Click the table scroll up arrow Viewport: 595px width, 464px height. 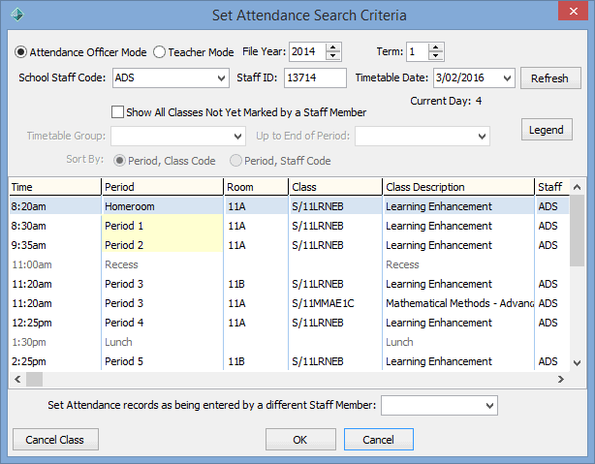(578, 187)
